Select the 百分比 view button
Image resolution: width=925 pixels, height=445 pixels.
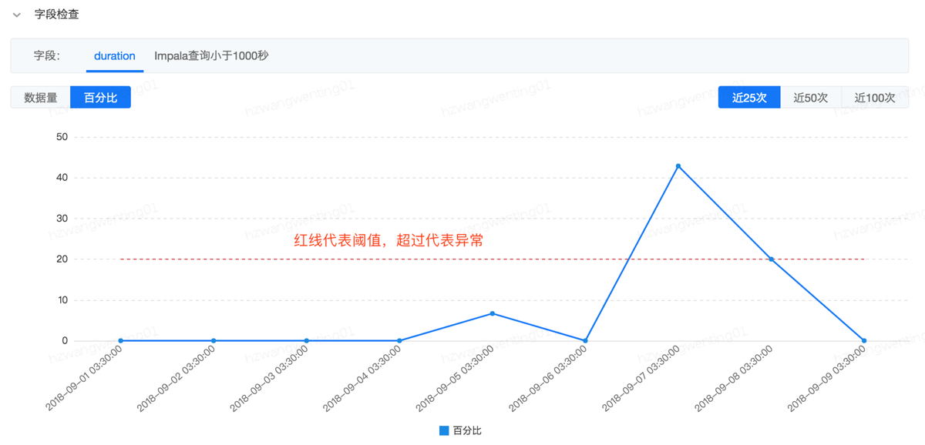point(100,98)
